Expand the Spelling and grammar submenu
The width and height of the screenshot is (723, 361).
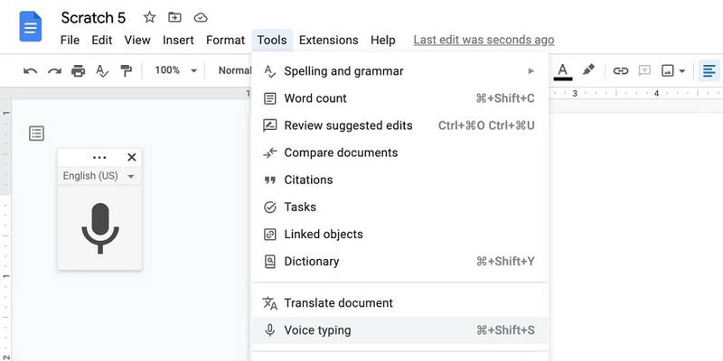[399, 71]
